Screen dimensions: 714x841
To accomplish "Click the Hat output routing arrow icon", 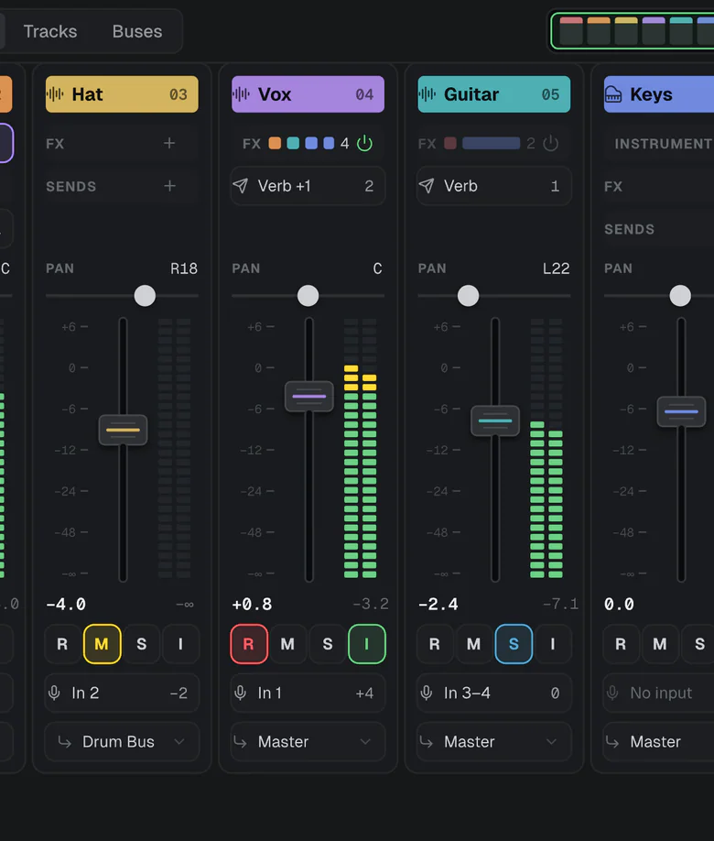I will 64,742.
